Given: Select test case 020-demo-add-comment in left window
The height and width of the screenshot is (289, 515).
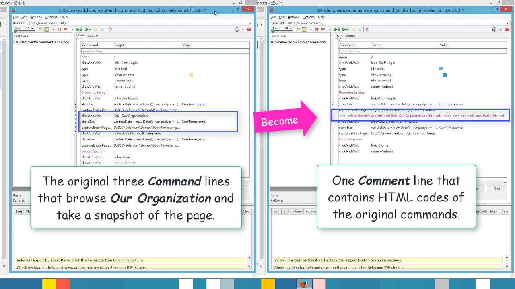Looking at the screenshot, I should pyautogui.click(x=43, y=42).
